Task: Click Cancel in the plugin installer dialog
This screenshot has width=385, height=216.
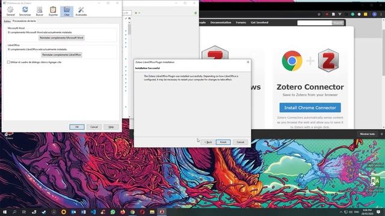Action: click(x=240, y=142)
